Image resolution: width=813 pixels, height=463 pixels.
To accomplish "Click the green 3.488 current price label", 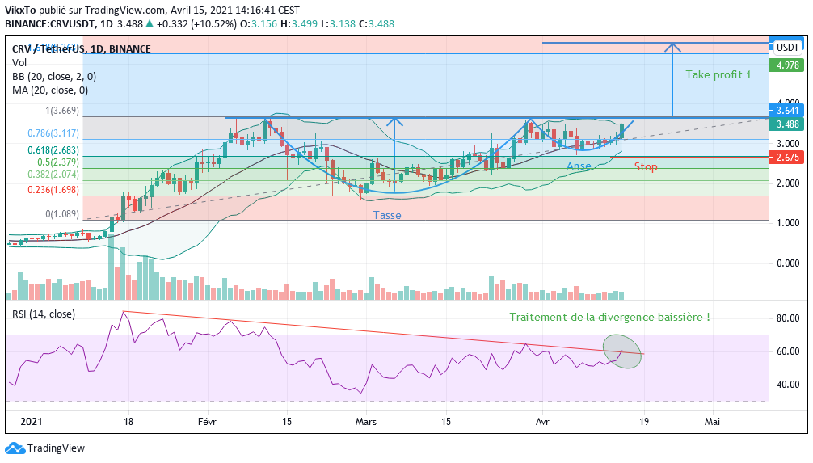I will coord(787,124).
